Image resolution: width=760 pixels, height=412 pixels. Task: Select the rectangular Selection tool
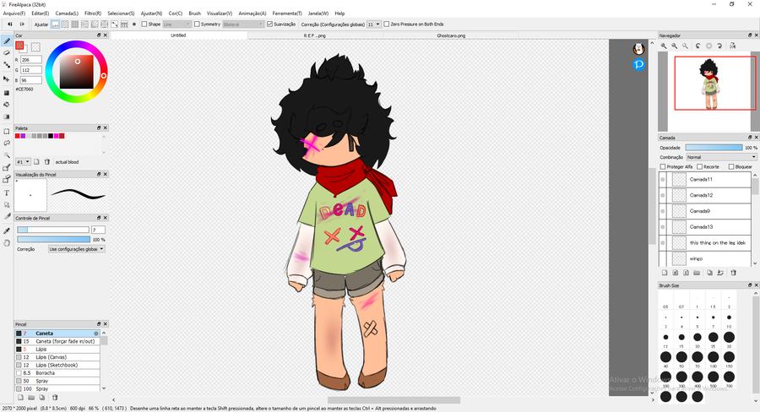[x=7, y=132]
